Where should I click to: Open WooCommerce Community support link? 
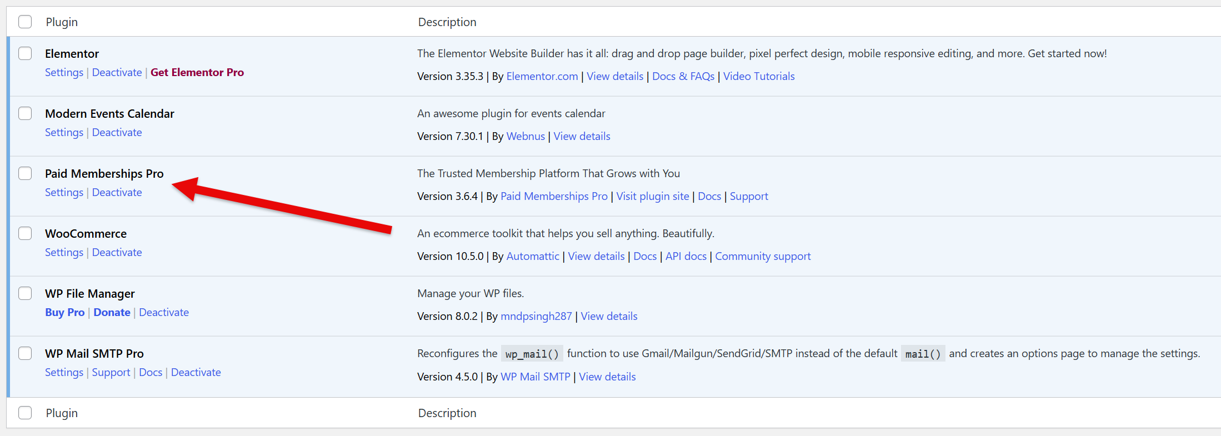pyautogui.click(x=762, y=256)
